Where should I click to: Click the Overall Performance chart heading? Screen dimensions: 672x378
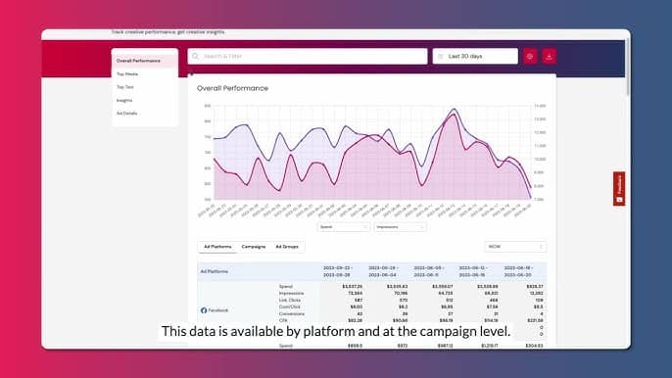pos(232,88)
